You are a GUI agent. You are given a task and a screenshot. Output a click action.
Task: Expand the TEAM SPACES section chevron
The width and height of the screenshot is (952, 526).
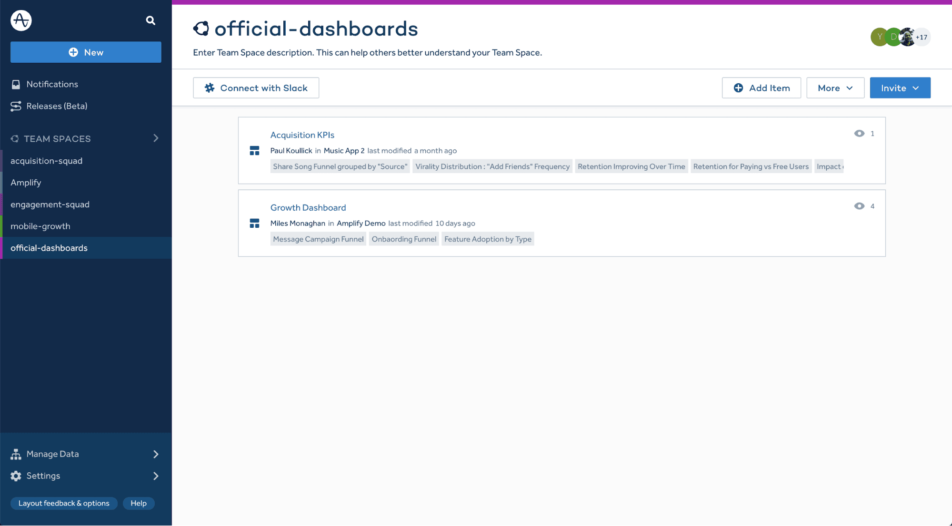156,138
